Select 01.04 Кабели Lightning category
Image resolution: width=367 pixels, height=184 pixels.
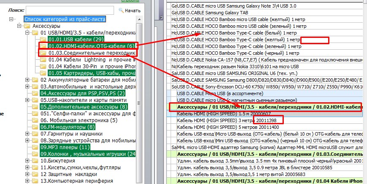pyautogui.click(x=92, y=60)
